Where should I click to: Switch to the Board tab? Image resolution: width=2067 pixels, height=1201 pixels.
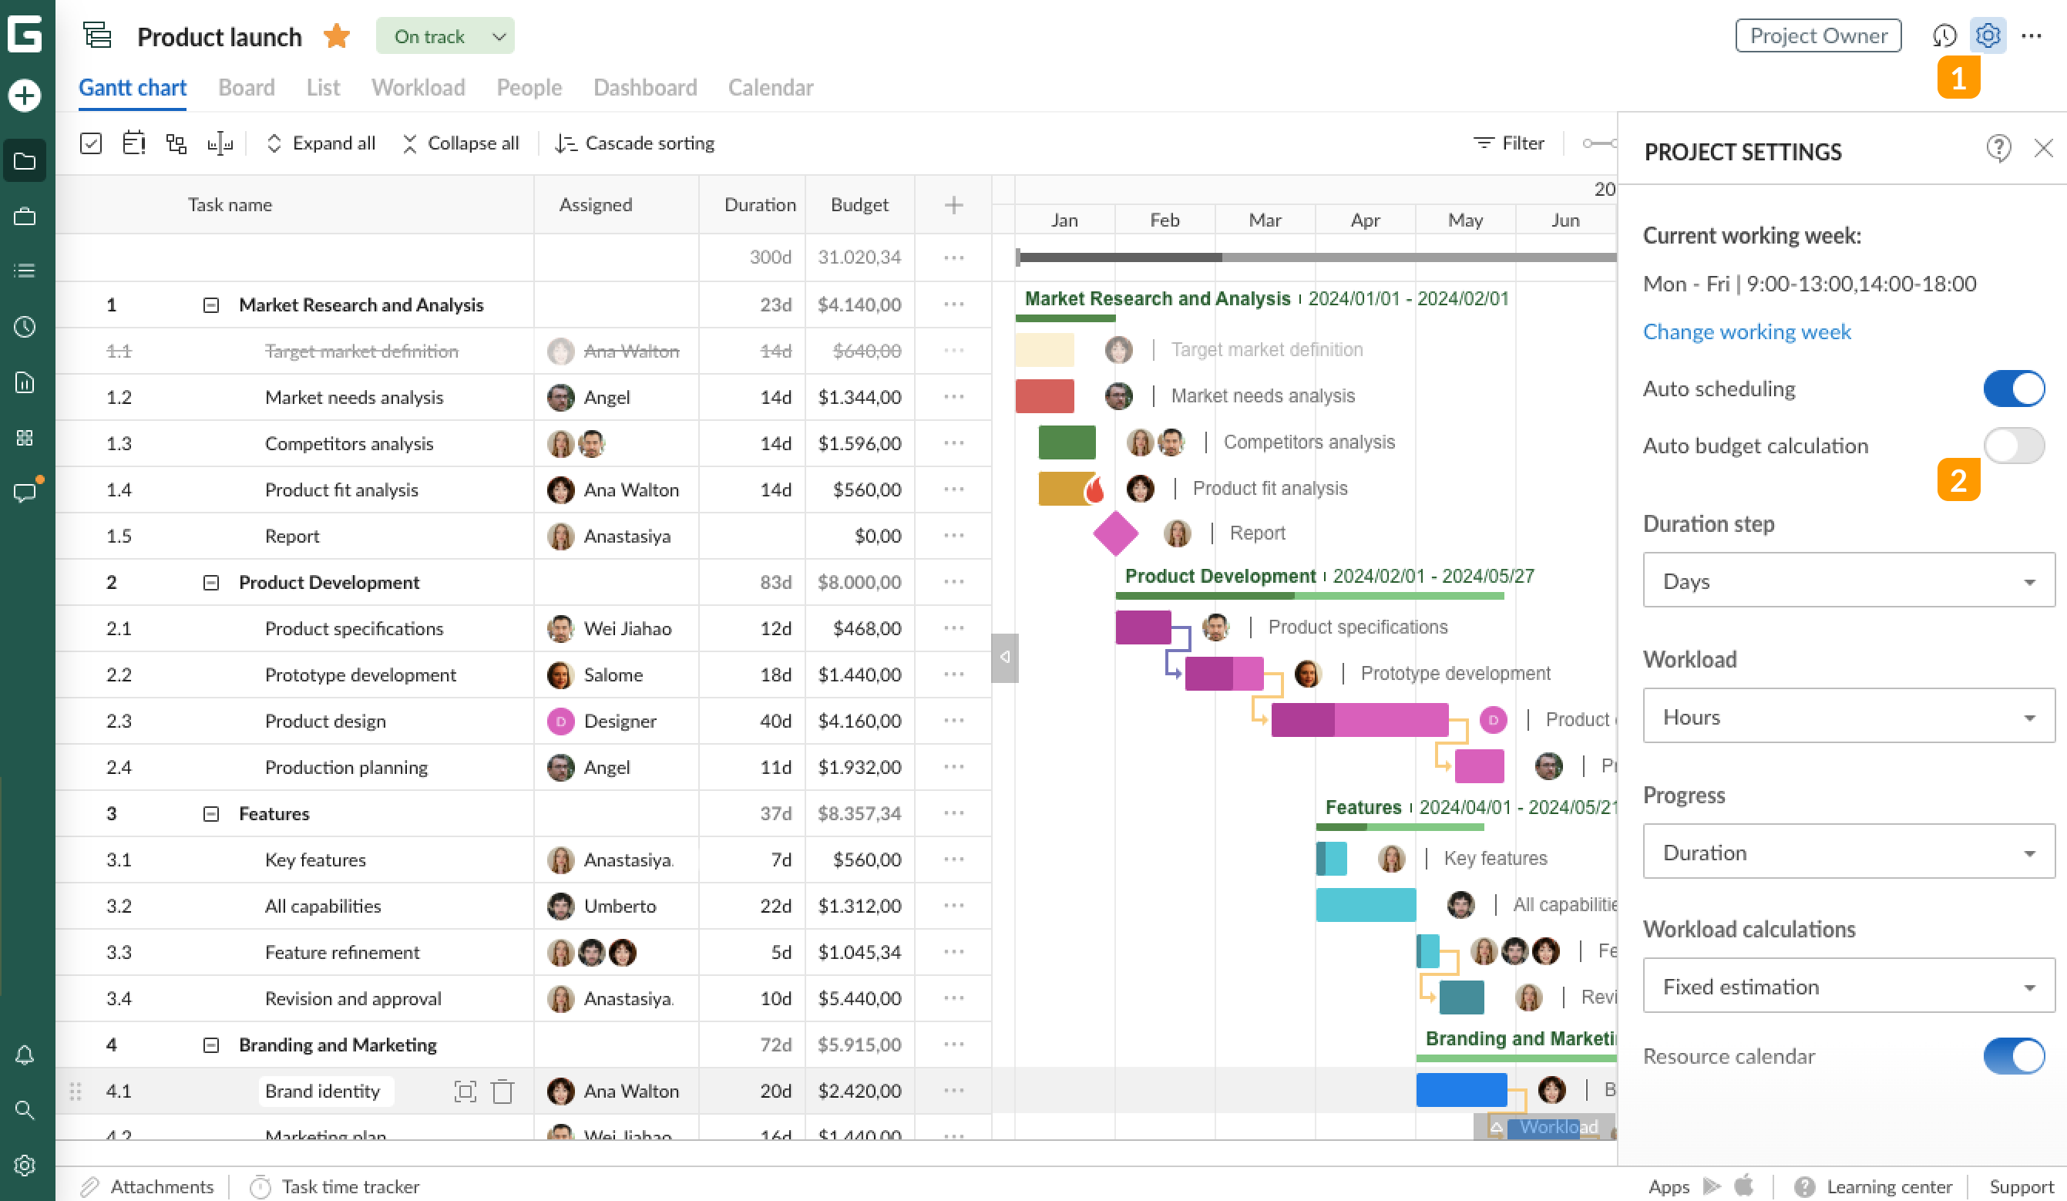coord(246,87)
